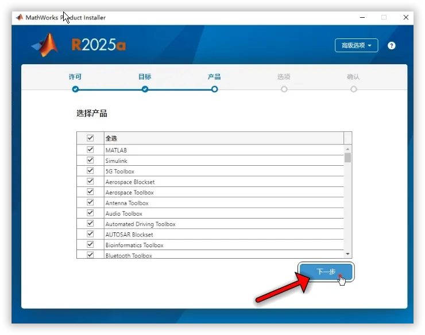Uncheck the Aerospace Blockset checkbox
The image size is (425, 335).
coord(90,181)
